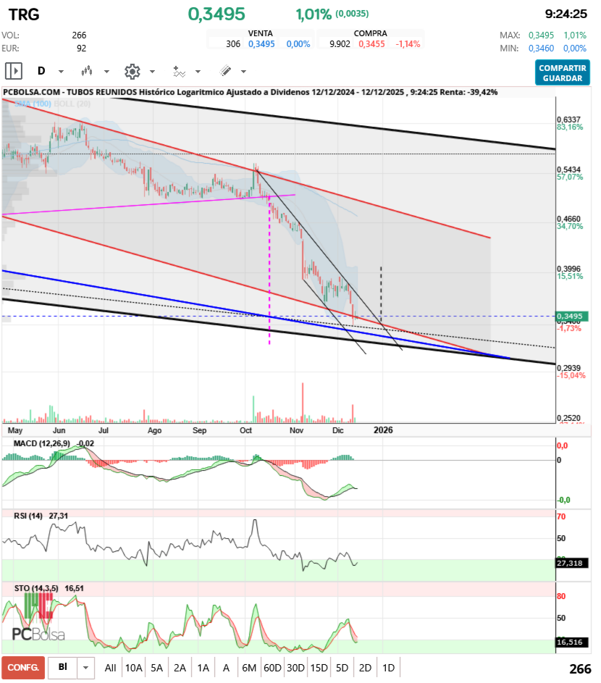
Task: Open the drawing tools dropdown arrow
Action: pos(243,72)
